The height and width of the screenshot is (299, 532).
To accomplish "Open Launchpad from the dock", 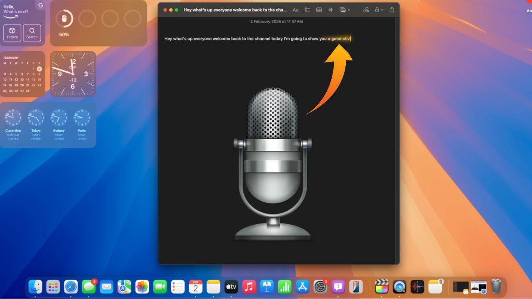I will [53, 287].
